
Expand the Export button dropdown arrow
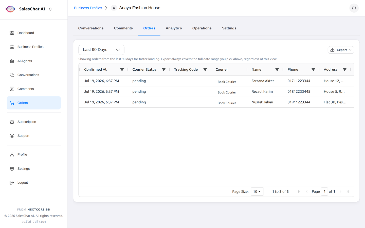(351, 50)
